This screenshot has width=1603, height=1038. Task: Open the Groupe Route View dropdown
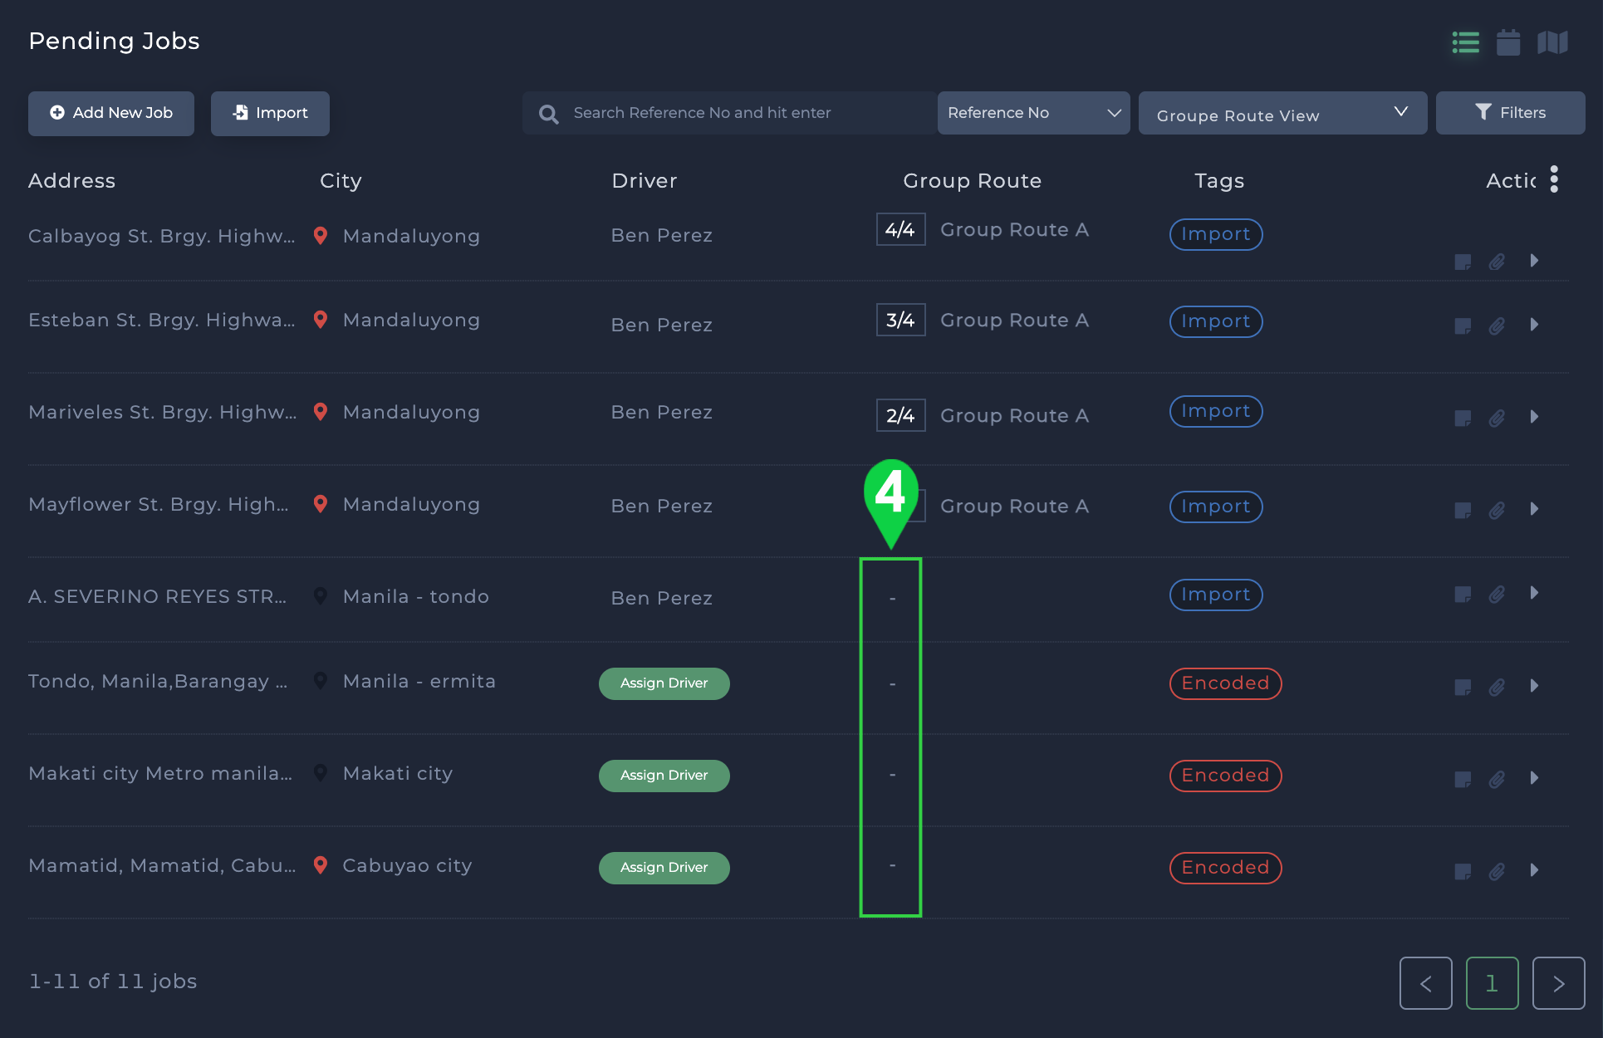tap(1282, 113)
